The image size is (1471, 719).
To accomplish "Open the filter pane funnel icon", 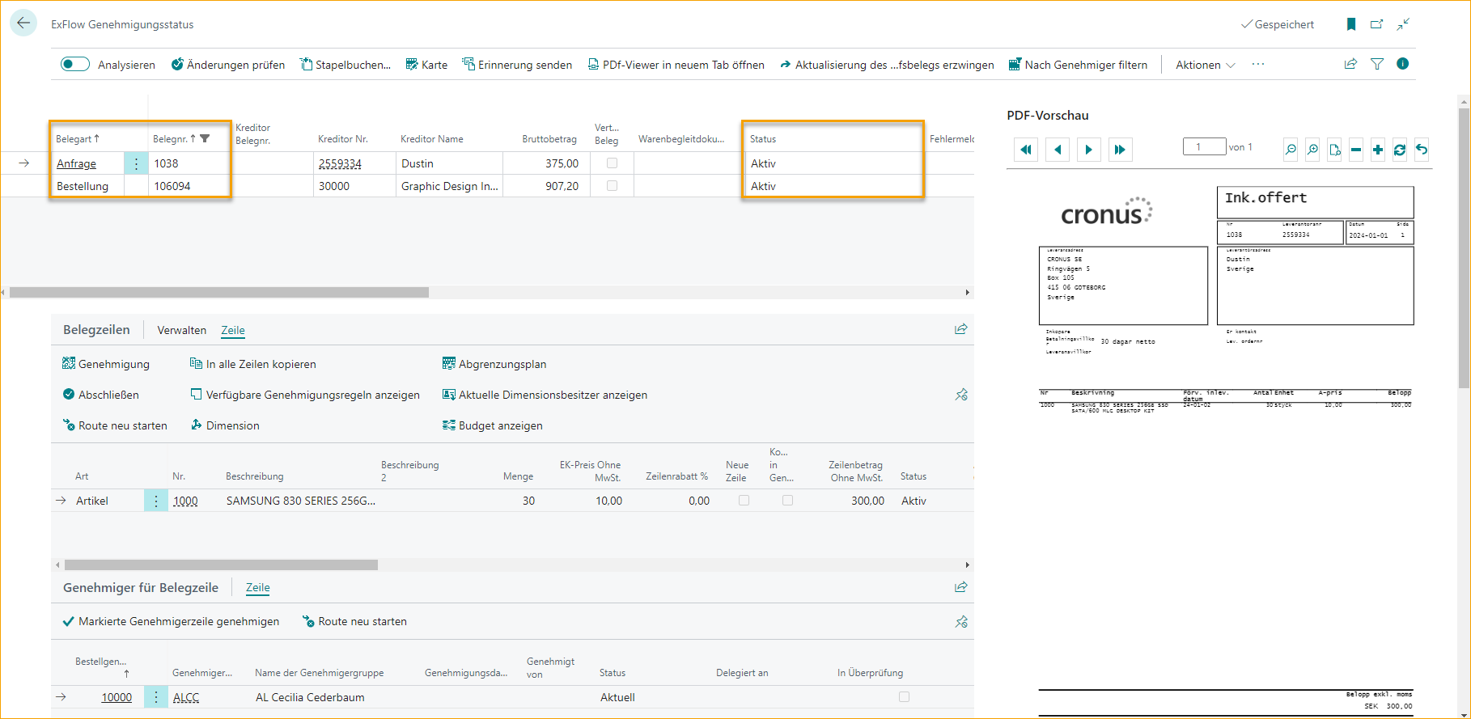I will coord(1376,64).
